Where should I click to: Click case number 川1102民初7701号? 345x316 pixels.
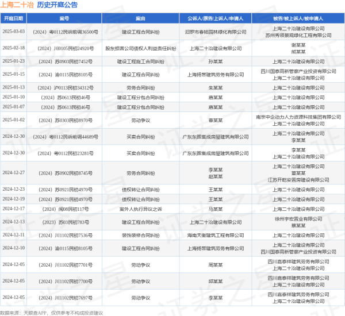[66, 265]
